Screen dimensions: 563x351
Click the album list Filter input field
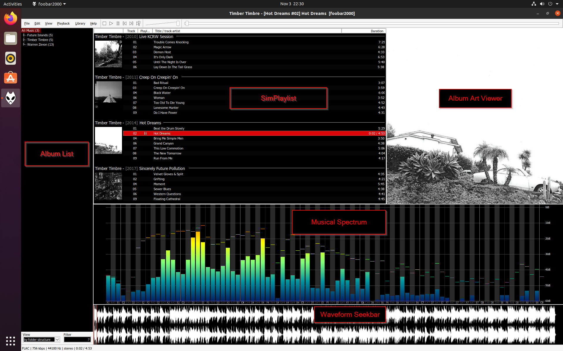pos(77,340)
